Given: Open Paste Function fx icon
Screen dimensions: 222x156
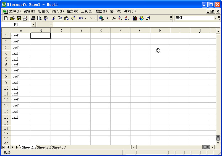Looking at the screenshot, I should click(114, 18).
